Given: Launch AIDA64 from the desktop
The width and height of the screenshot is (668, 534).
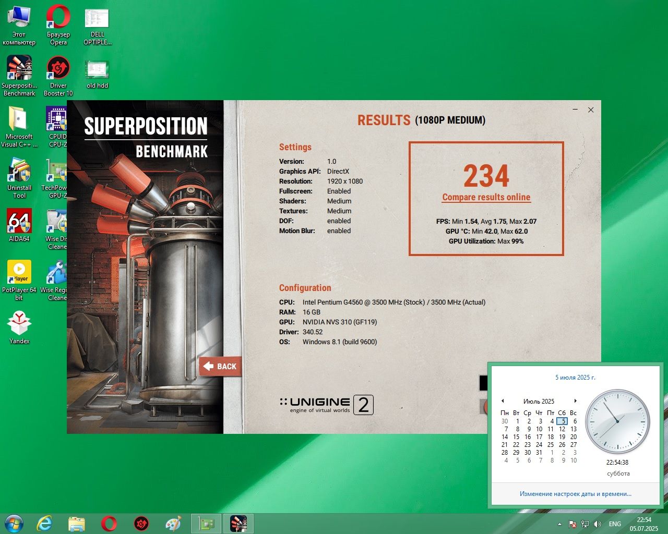Looking at the screenshot, I should point(19,225).
